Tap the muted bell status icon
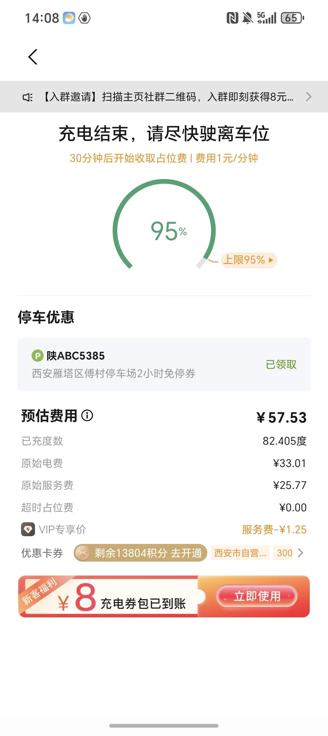The height and width of the screenshot is (736, 328). point(248,18)
